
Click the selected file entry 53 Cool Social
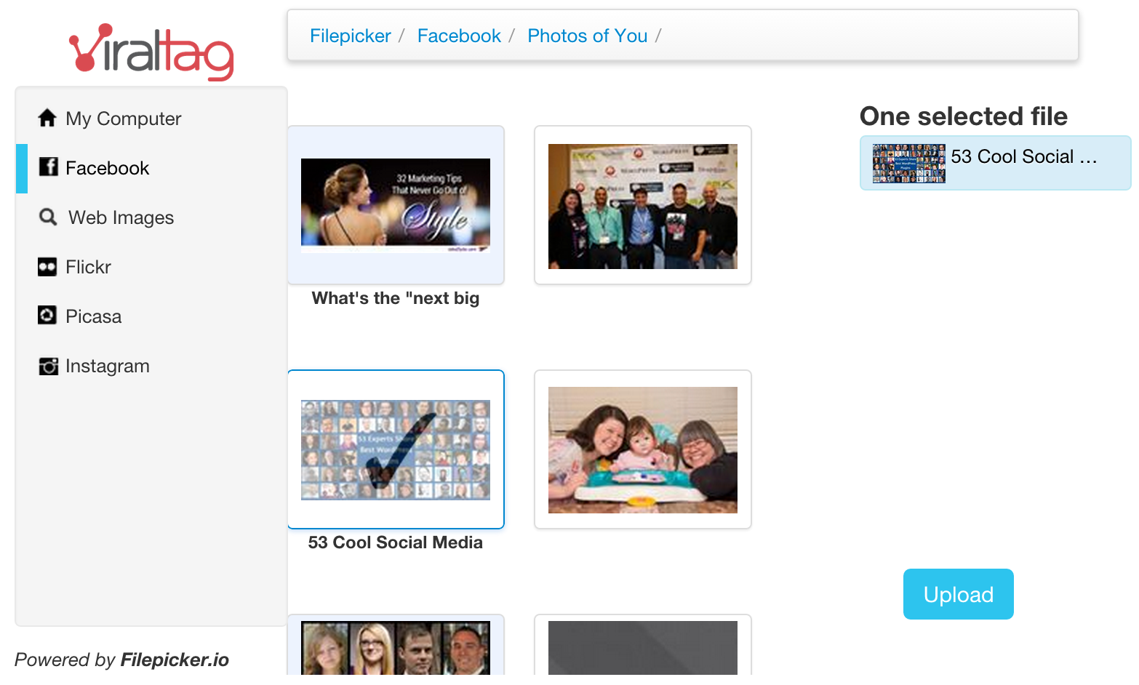[x=996, y=163]
